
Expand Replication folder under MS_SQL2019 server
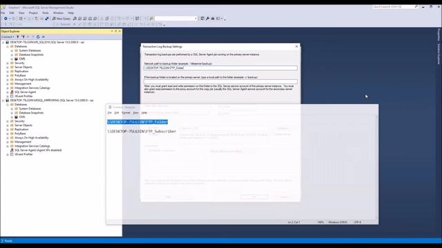pyautogui.click(x=8, y=72)
